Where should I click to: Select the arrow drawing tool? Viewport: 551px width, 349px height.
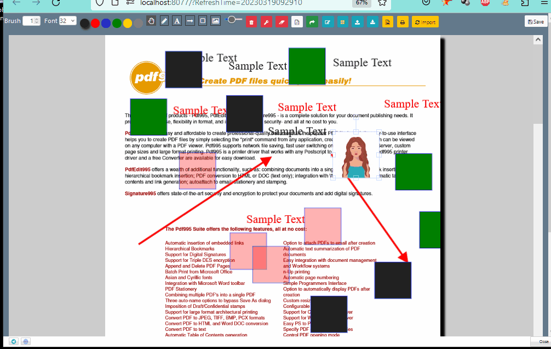190,21
